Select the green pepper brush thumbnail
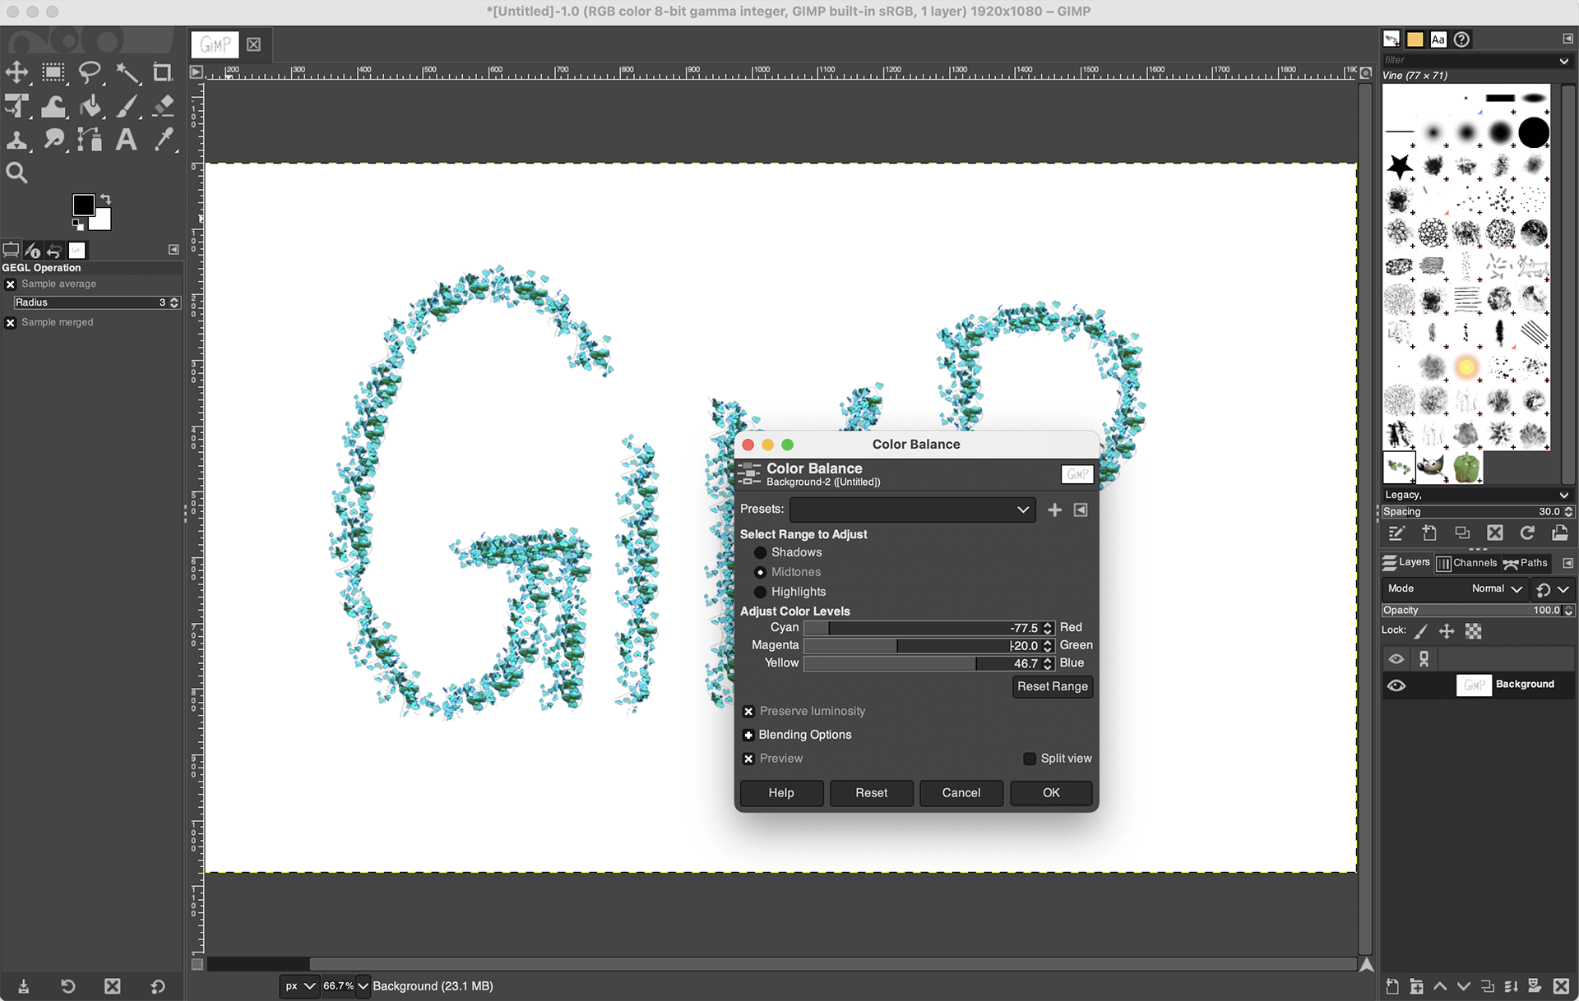This screenshot has height=1001, width=1579. [1469, 468]
